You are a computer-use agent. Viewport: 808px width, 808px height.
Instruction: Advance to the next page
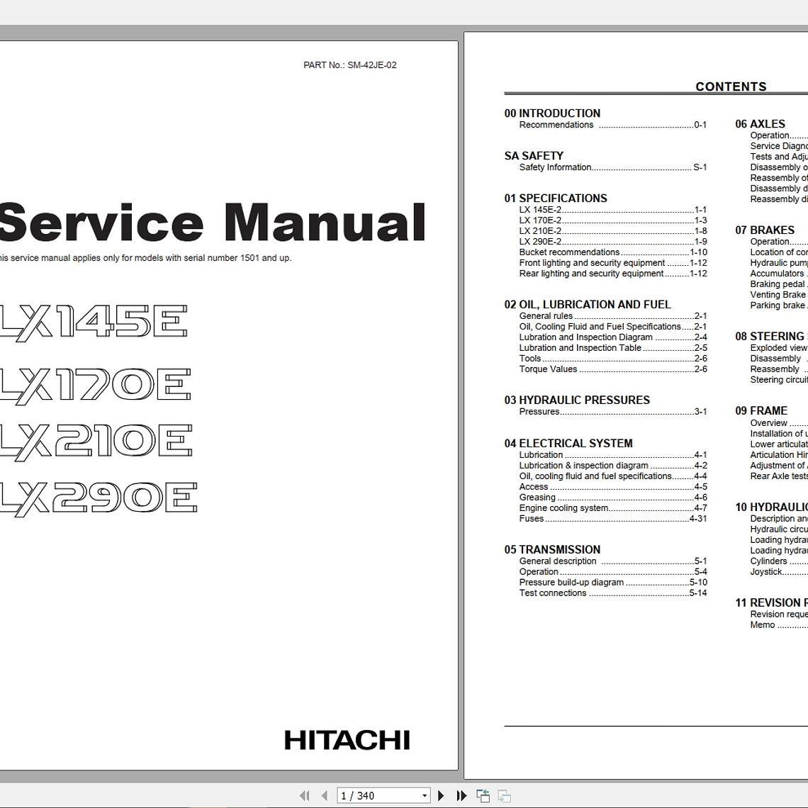point(440,795)
